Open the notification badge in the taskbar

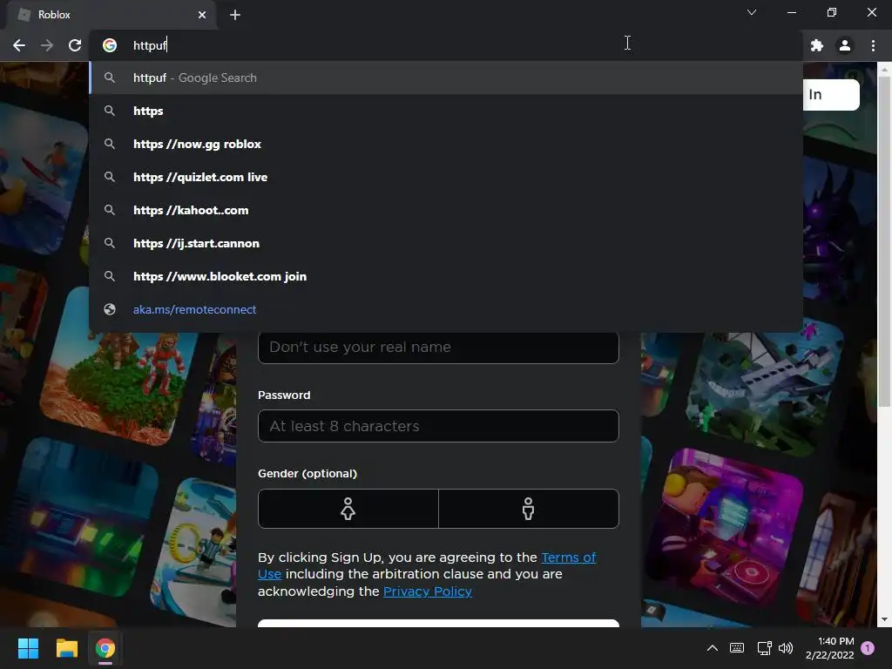868,648
